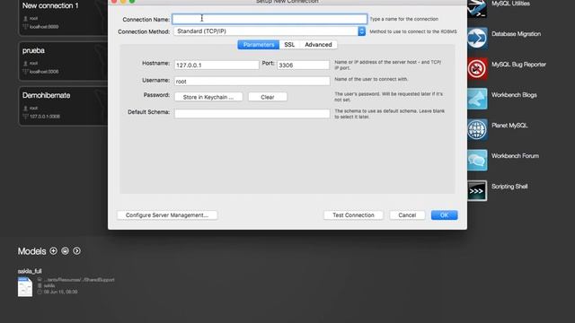Click into the Default Schema field

tap(252, 114)
